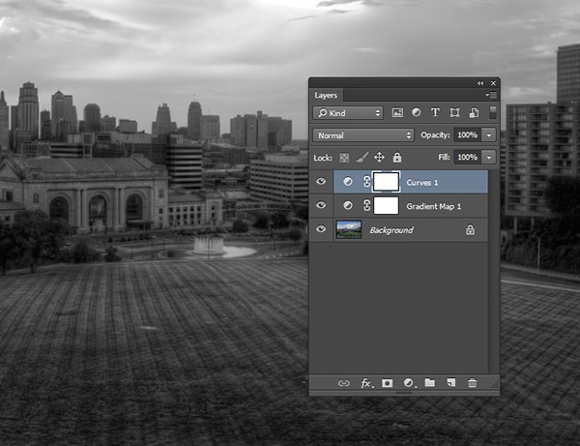Open the Kind filter dropdown
Image resolution: width=580 pixels, height=446 pixels.
pyautogui.click(x=348, y=113)
